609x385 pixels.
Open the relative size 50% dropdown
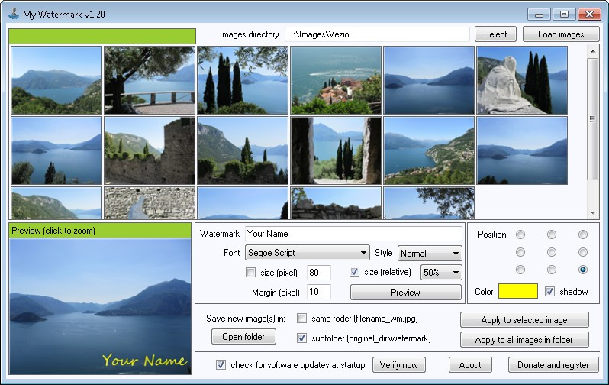(441, 273)
